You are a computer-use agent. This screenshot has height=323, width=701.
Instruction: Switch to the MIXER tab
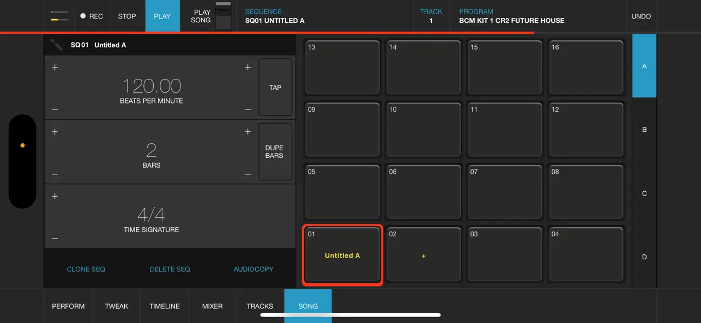click(212, 306)
